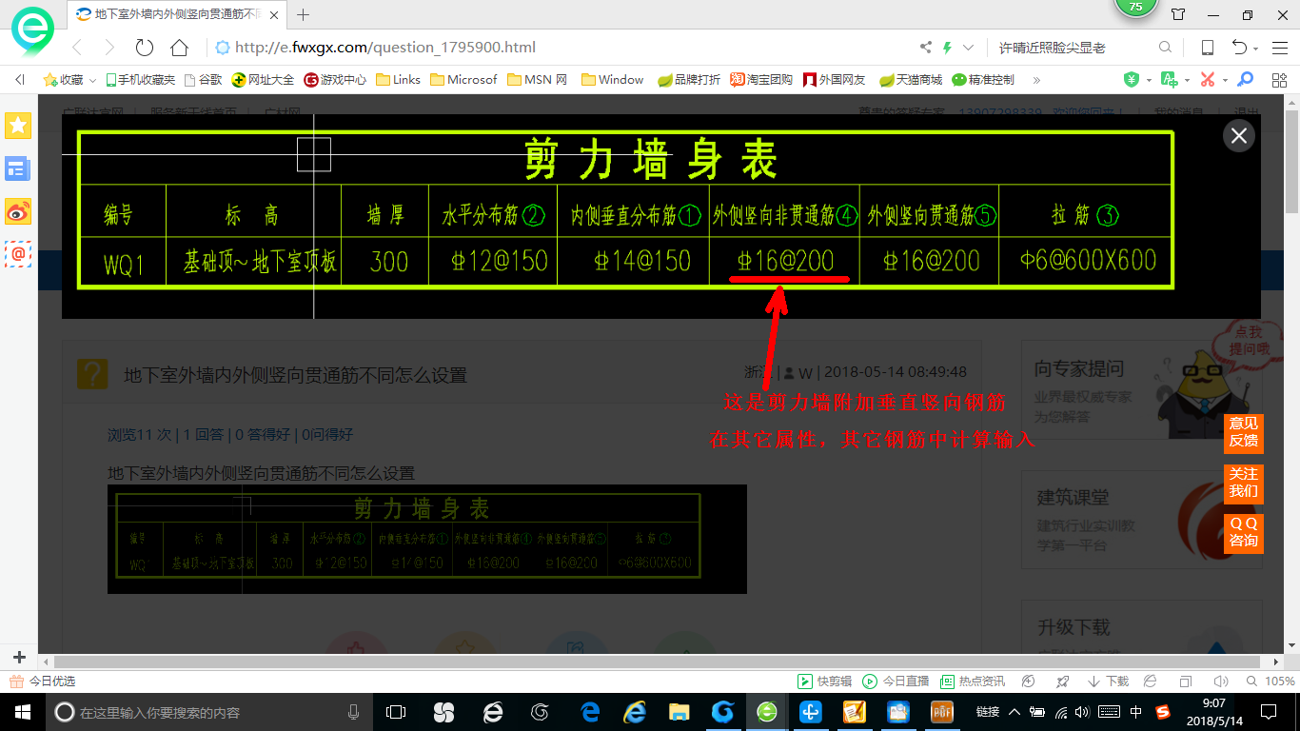
Task: Reload the page with the refresh icon
Action: tap(145, 48)
